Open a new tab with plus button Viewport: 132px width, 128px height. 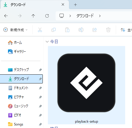[75, 5]
